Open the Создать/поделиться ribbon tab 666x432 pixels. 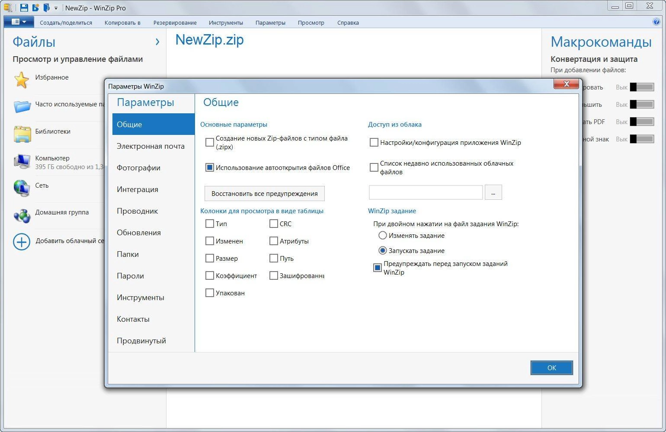pyautogui.click(x=66, y=22)
